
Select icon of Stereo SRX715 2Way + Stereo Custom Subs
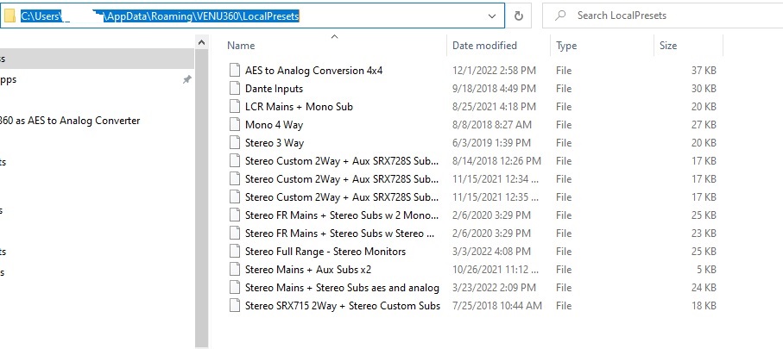(x=235, y=306)
